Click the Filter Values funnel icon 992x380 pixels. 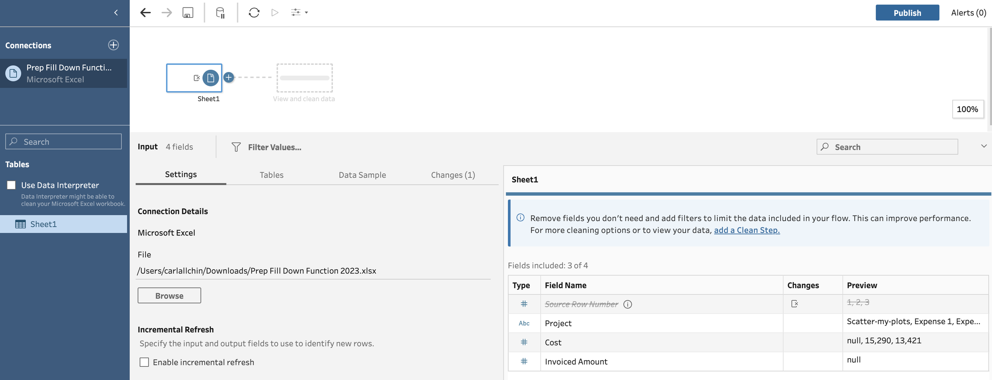[x=236, y=147]
